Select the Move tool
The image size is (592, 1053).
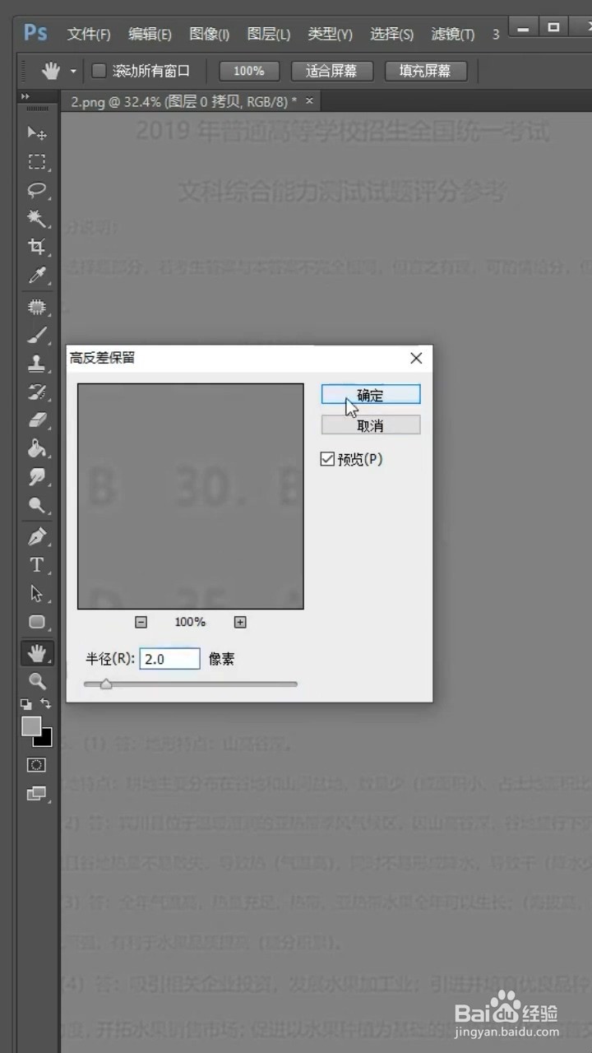(36, 132)
